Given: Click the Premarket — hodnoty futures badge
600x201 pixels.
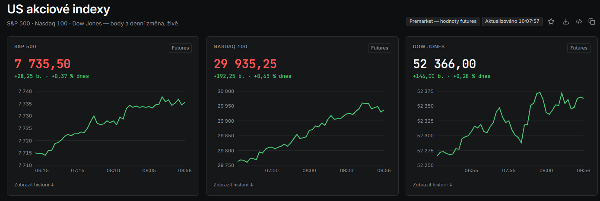Looking at the screenshot, I should (x=443, y=21).
